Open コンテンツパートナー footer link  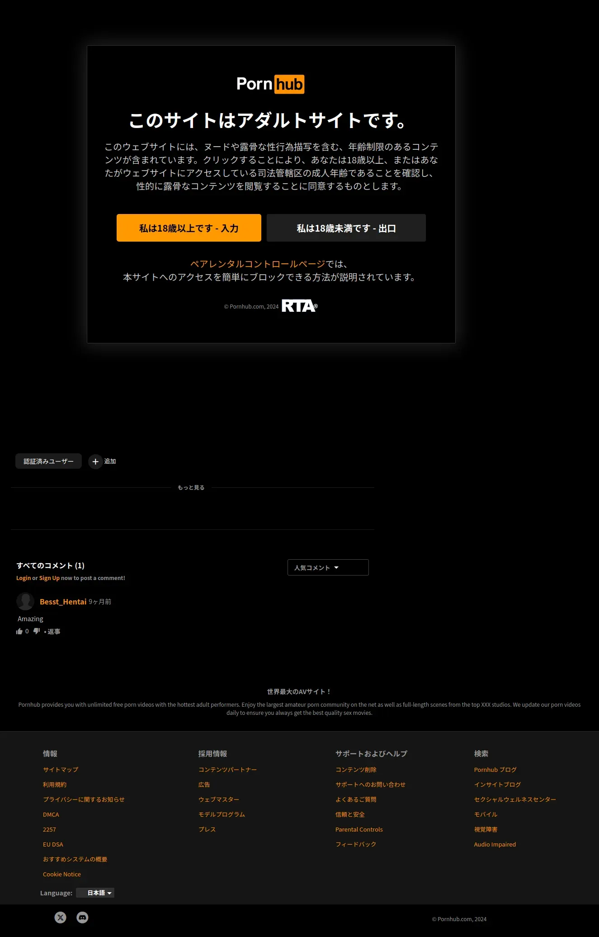coord(227,770)
